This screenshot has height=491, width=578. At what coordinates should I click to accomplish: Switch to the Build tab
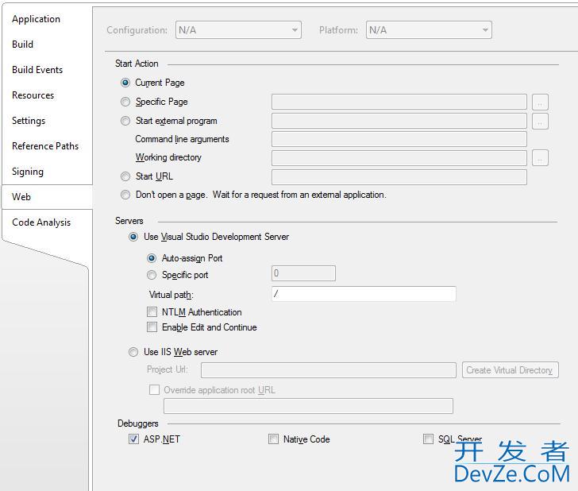pyautogui.click(x=23, y=44)
